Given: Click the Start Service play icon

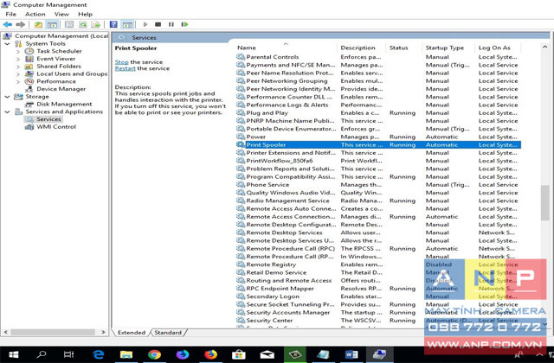Looking at the screenshot, I should pyautogui.click(x=145, y=24).
